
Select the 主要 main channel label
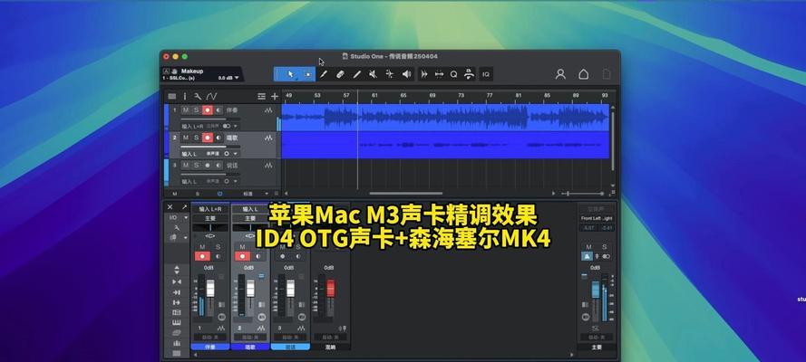tap(597, 348)
